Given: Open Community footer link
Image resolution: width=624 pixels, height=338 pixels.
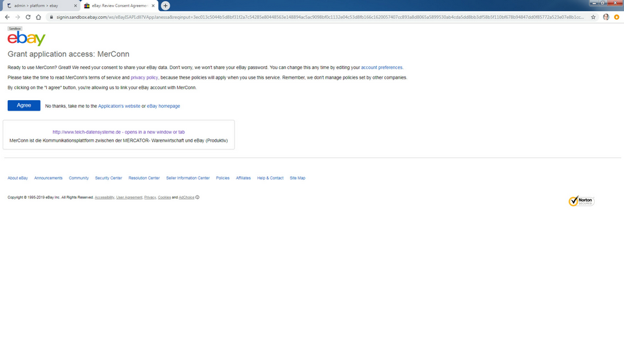Looking at the screenshot, I should [x=79, y=178].
